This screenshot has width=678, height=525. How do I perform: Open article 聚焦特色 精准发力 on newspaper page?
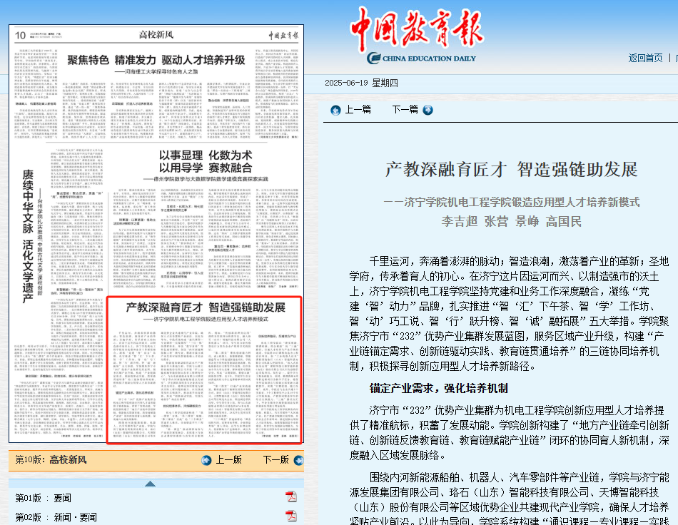click(x=156, y=60)
